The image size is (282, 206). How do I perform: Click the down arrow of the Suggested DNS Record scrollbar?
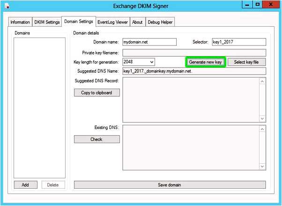pos(262,118)
